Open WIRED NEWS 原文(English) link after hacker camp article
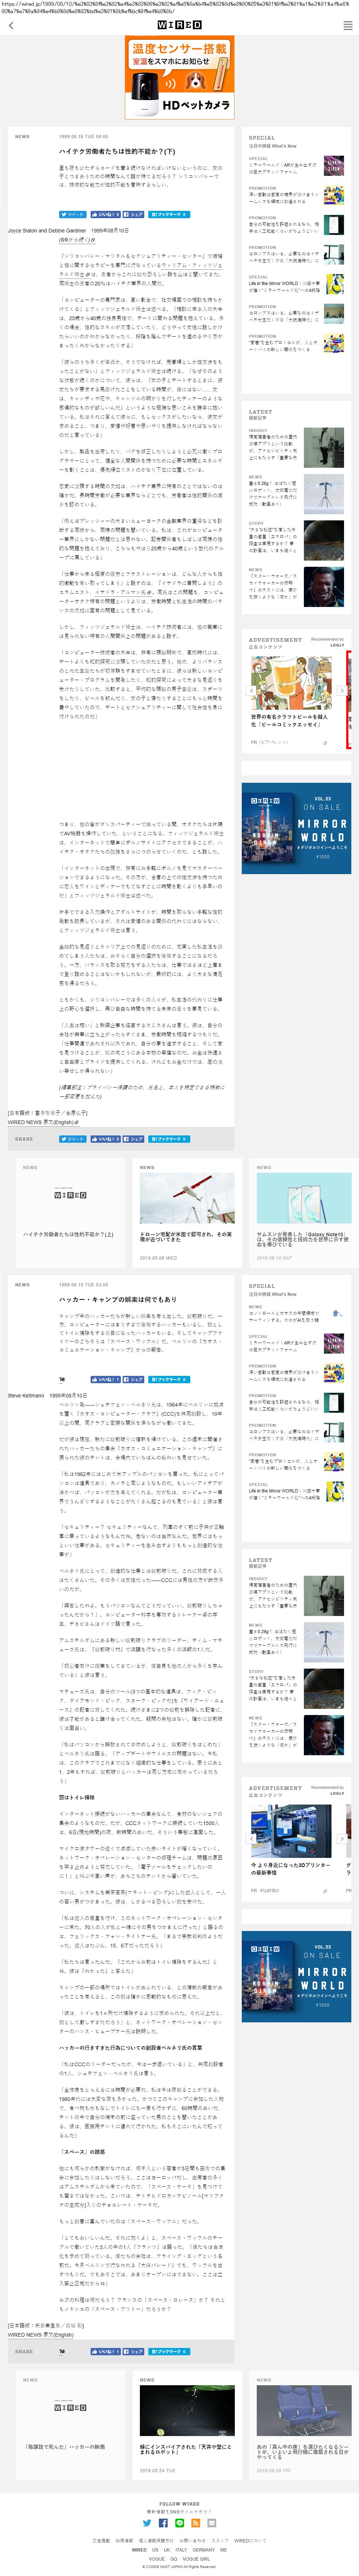 point(41,2335)
